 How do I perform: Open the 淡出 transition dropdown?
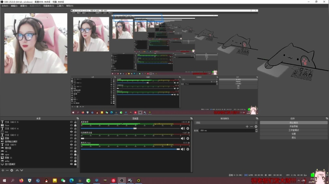(x=226, y=123)
